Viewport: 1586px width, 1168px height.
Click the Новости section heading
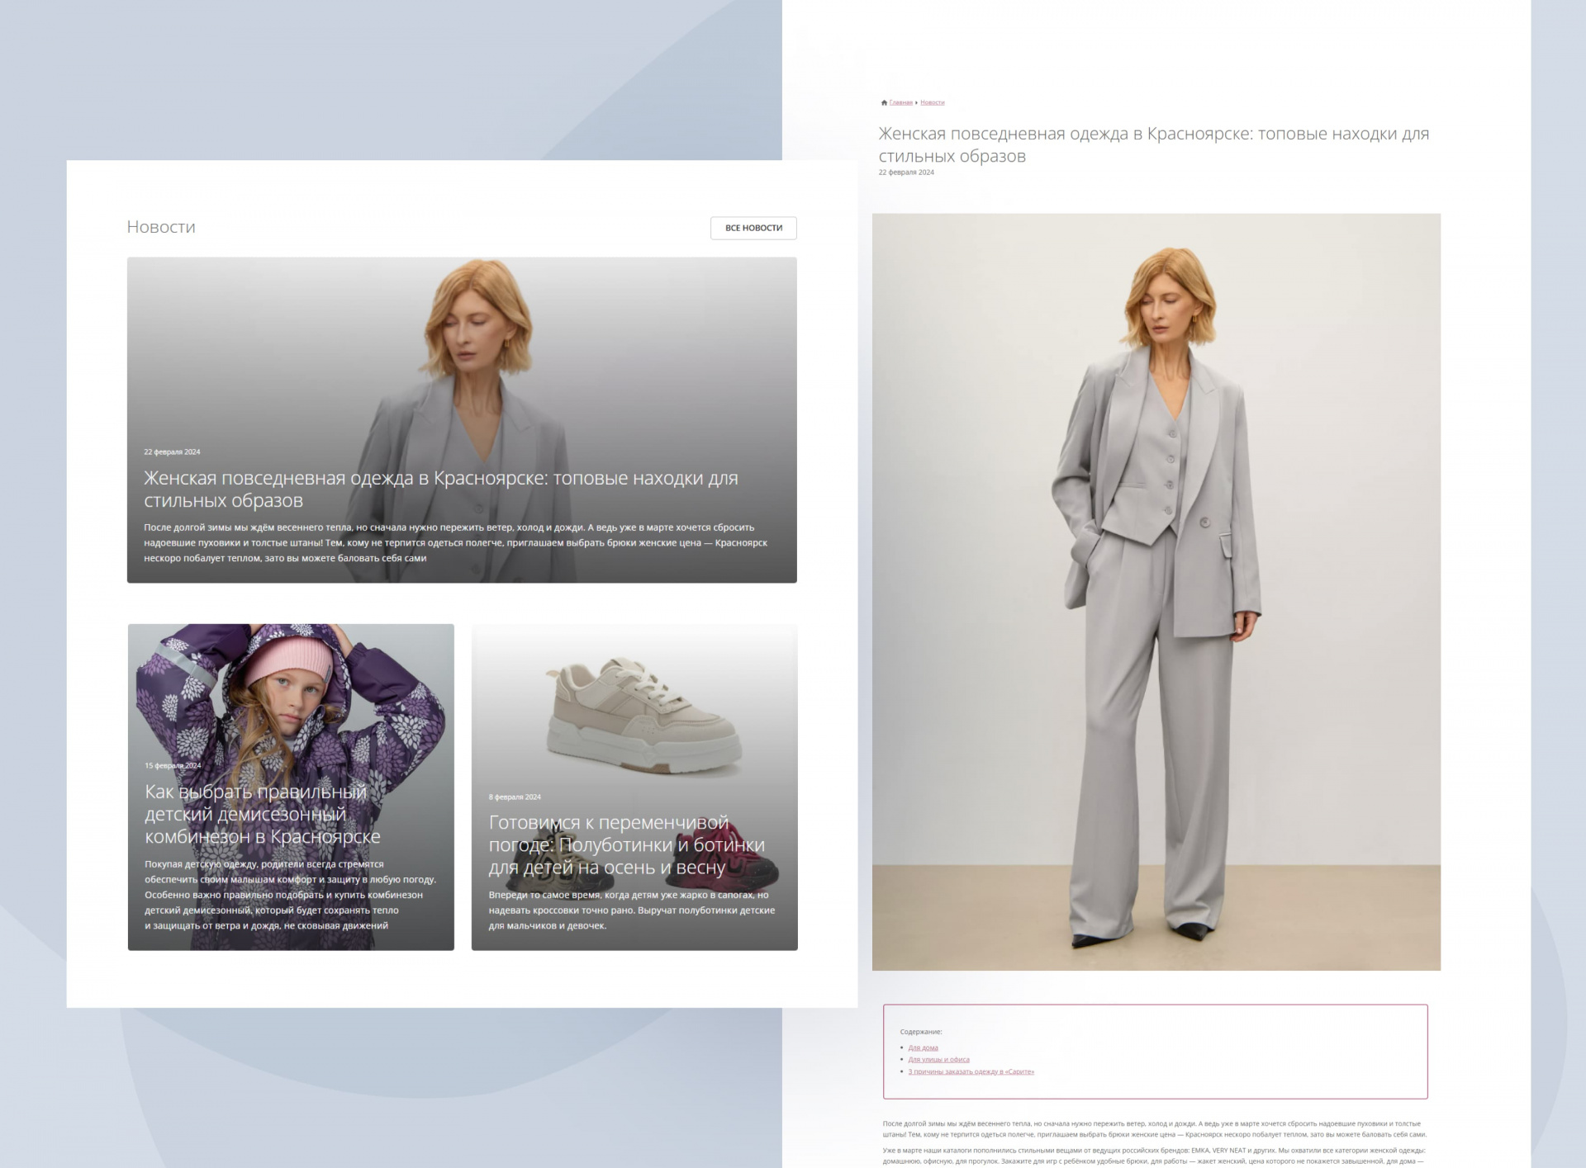click(161, 227)
